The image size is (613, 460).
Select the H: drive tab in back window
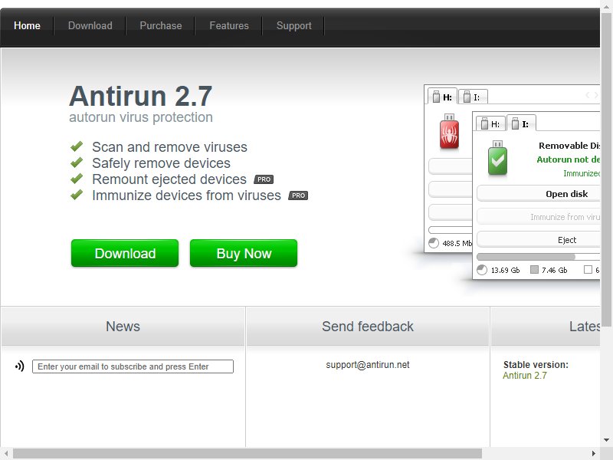(x=443, y=97)
